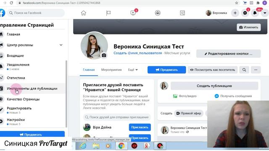
Task: Open the browser extensions puzzle icon
Action: (258, 3)
